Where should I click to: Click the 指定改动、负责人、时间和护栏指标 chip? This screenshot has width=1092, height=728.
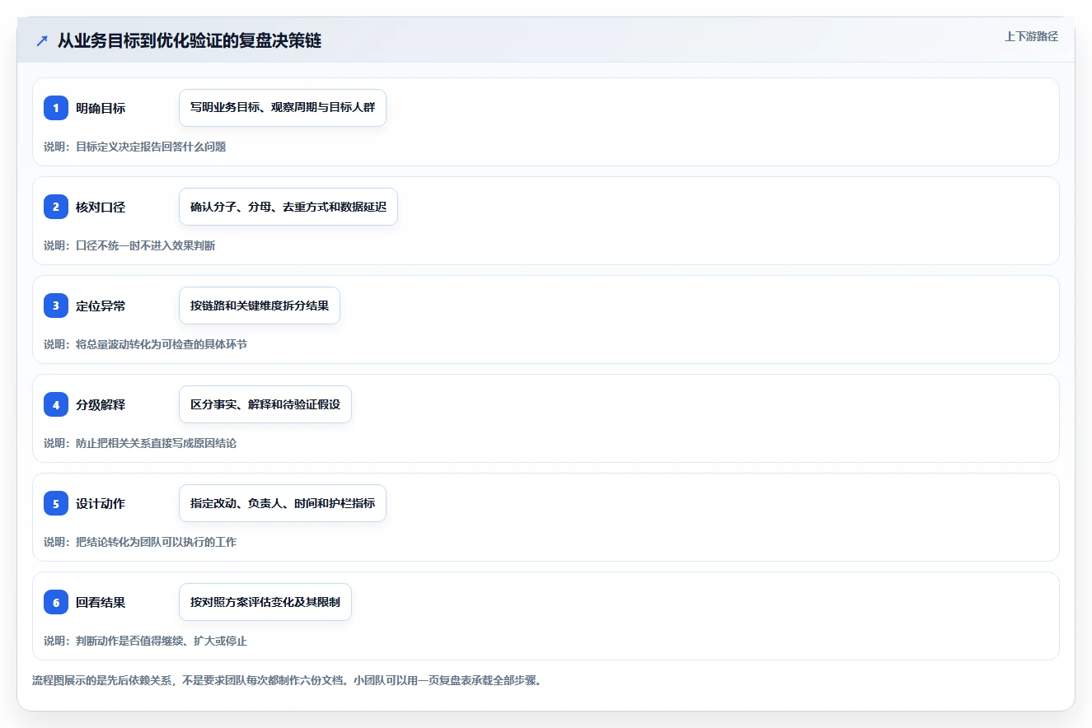[283, 503]
